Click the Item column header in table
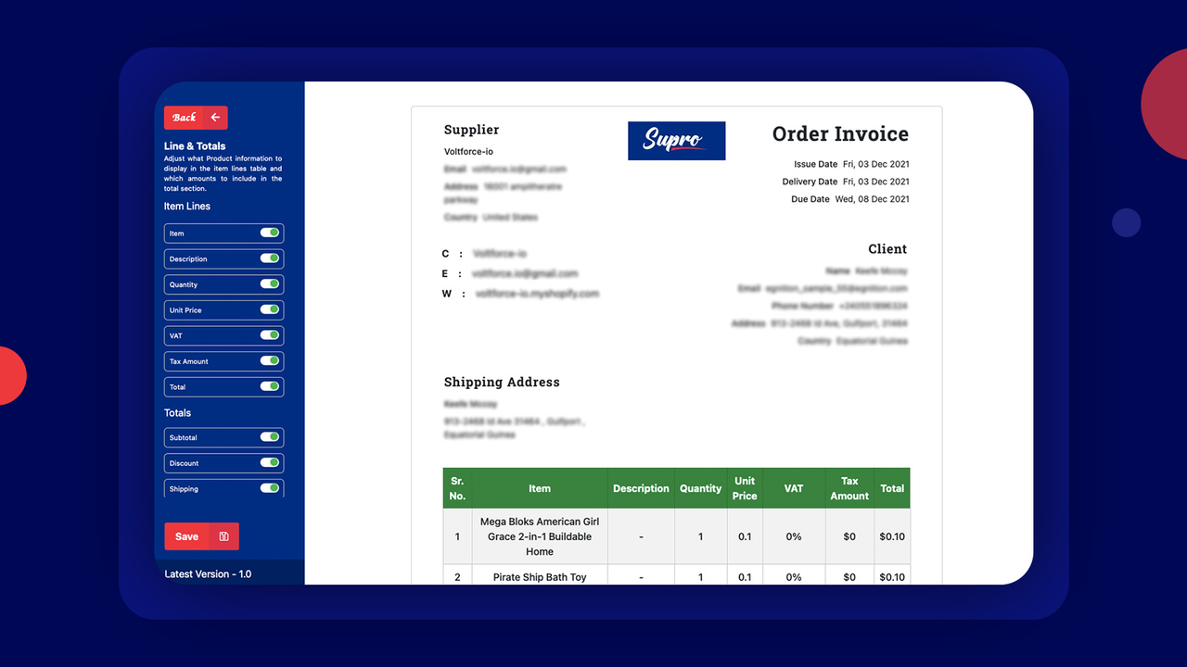Viewport: 1187px width, 667px height. (x=540, y=488)
